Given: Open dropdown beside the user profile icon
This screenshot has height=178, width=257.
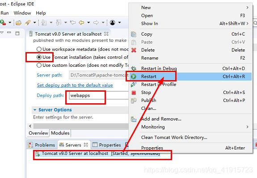Looking at the screenshot, I should click(119, 22).
